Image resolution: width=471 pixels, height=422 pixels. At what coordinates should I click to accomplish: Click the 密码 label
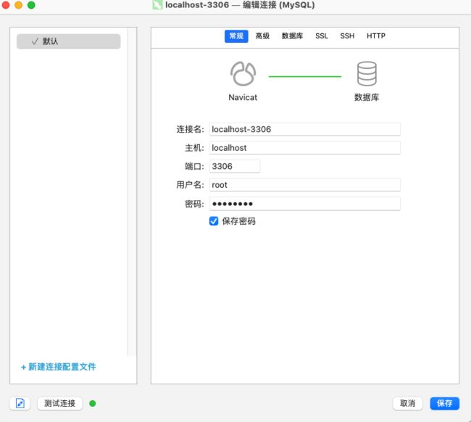(194, 204)
